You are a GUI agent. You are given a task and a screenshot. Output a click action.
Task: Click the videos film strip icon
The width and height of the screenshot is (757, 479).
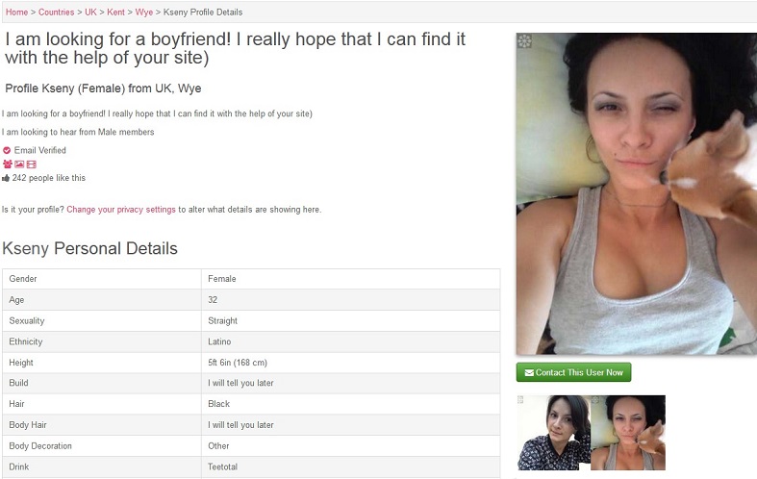(x=32, y=164)
